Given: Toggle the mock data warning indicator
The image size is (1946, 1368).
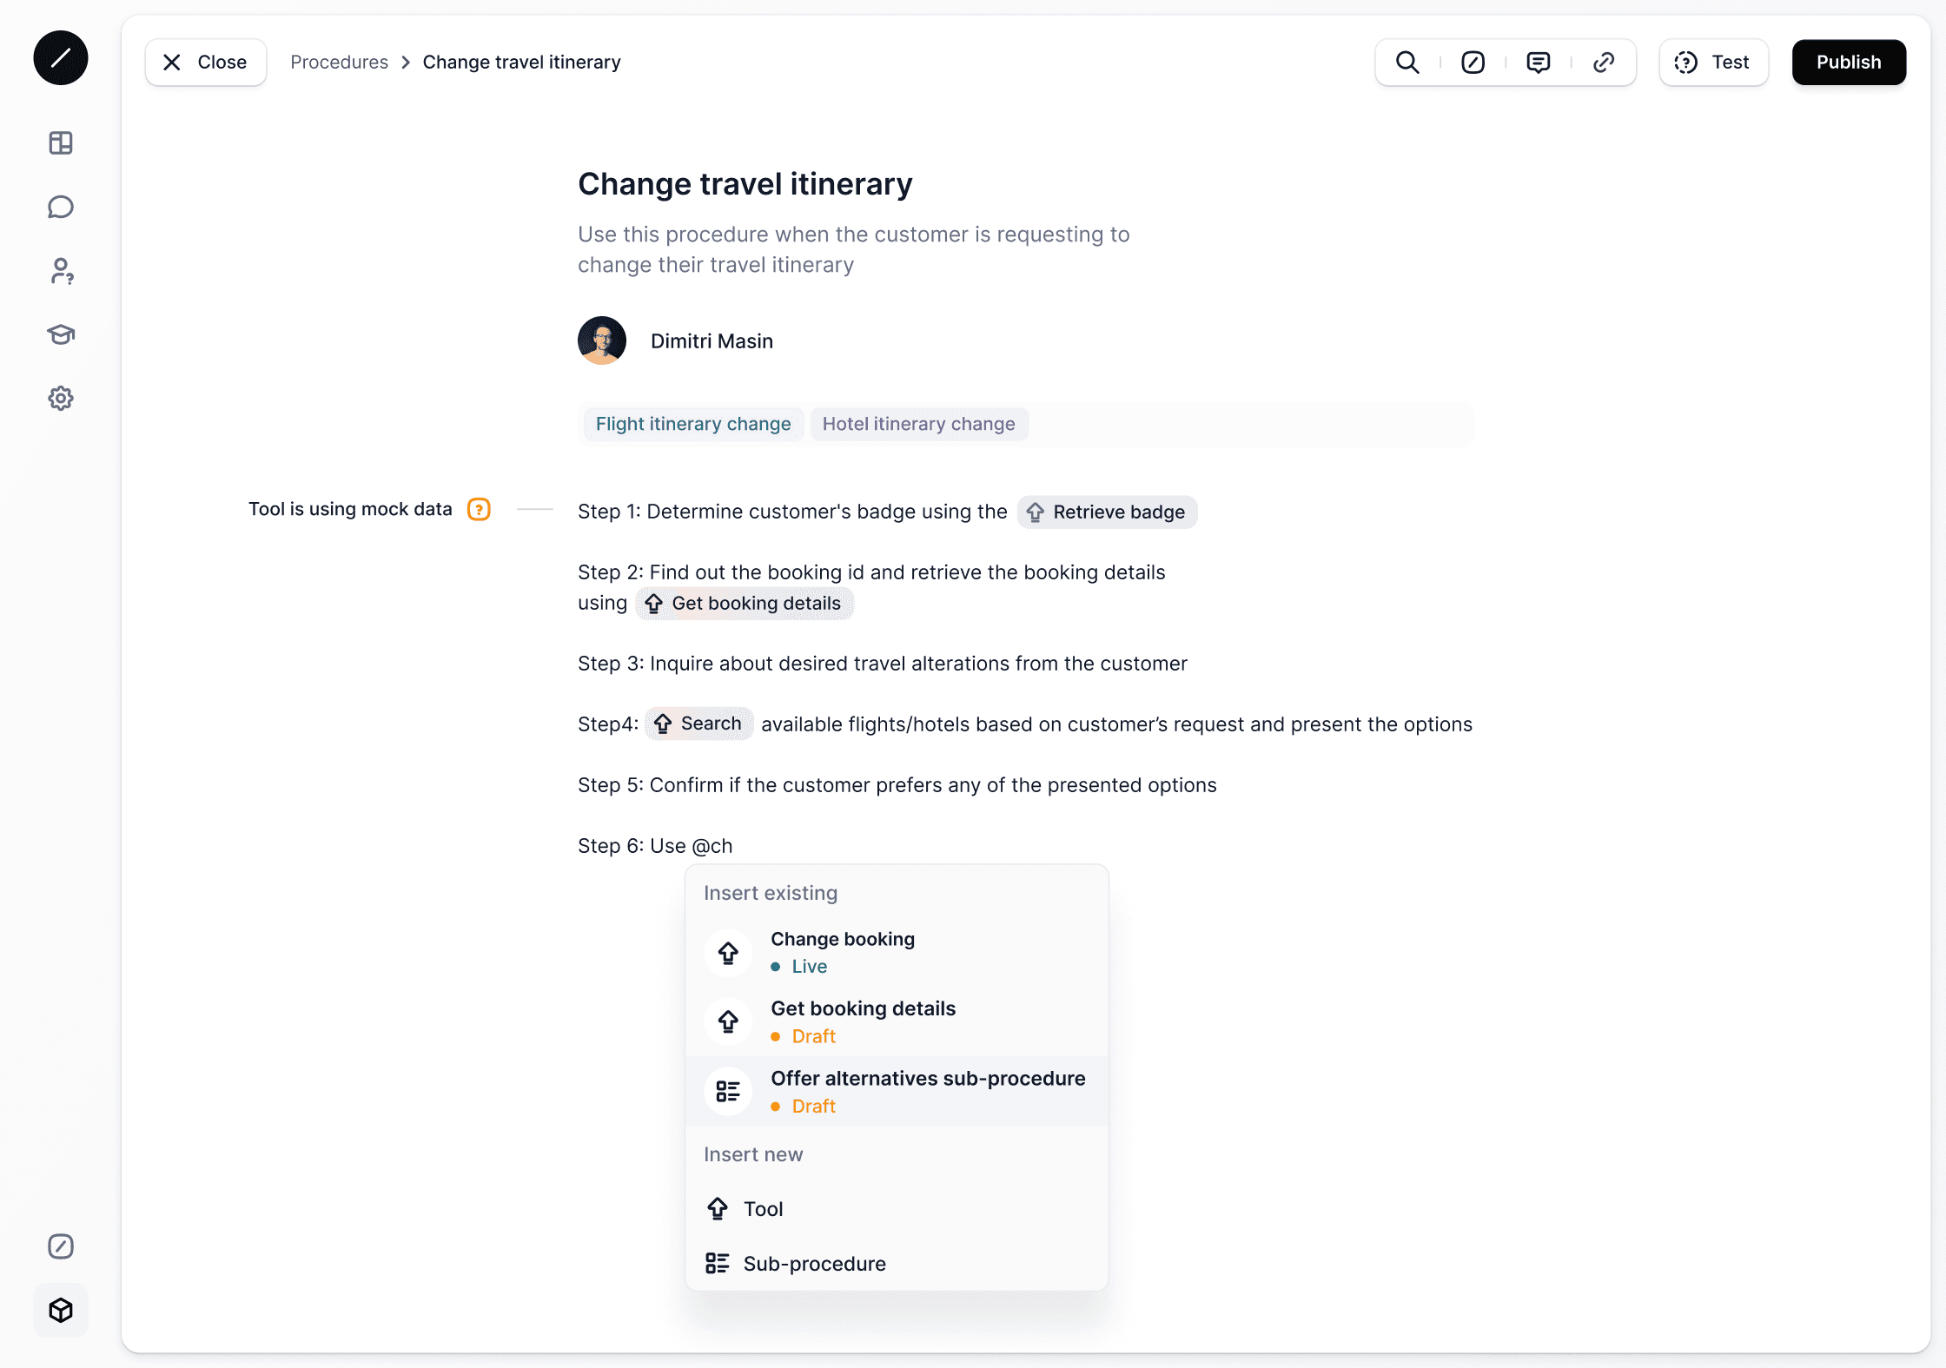Looking at the screenshot, I should click(479, 509).
